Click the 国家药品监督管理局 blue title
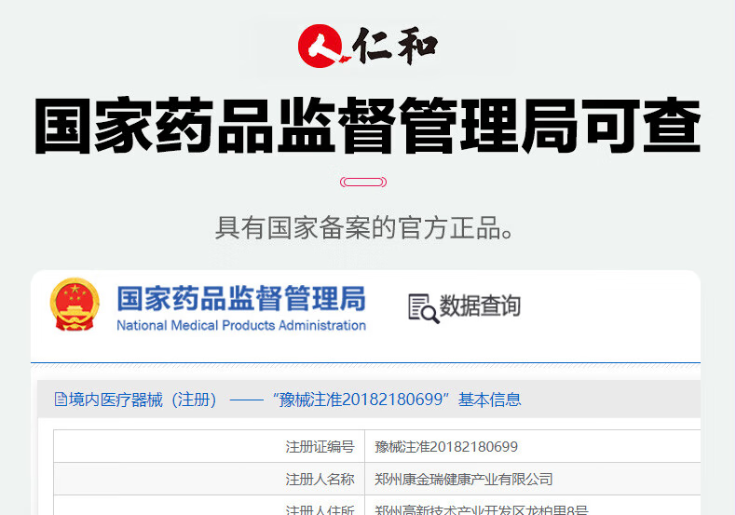The height and width of the screenshot is (515, 736). pos(241,299)
